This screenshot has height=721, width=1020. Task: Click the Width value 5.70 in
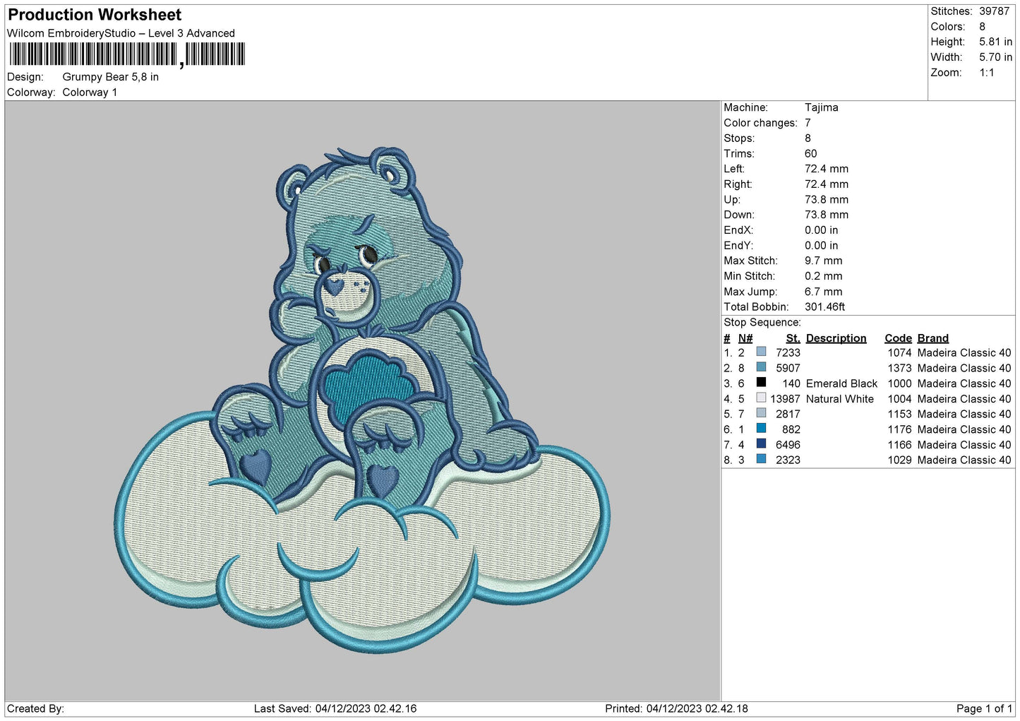click(995, 57)
